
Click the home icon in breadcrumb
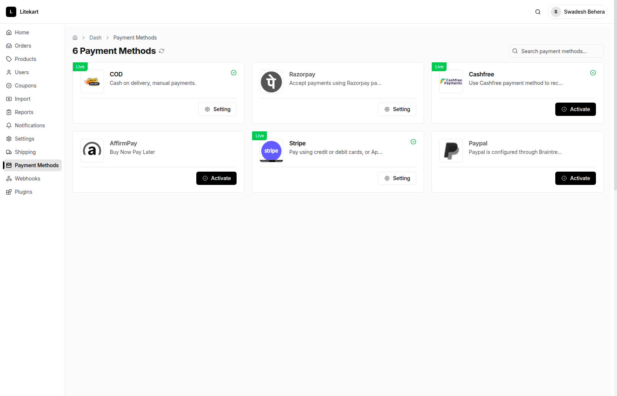(75, 38)
